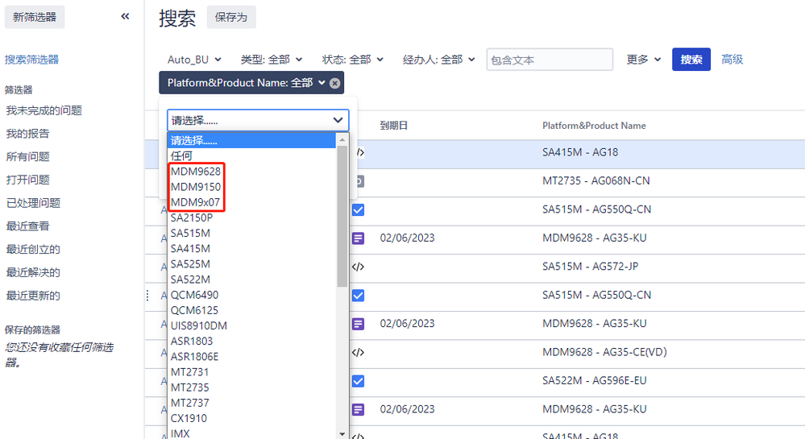Click the code icon in the MDM9628 - AG35-CE(VD) row

pyautogui.click(x=359, y=352)
